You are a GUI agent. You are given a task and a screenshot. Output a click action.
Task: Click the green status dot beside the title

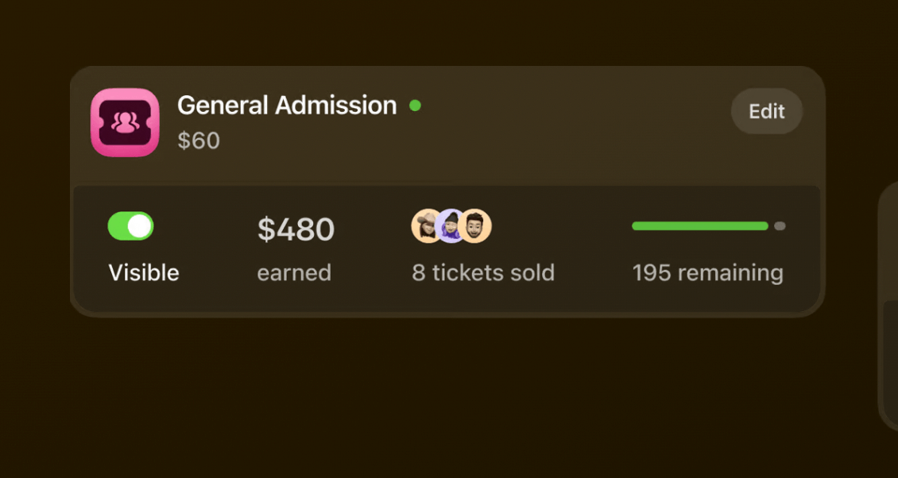coord(415,106)
